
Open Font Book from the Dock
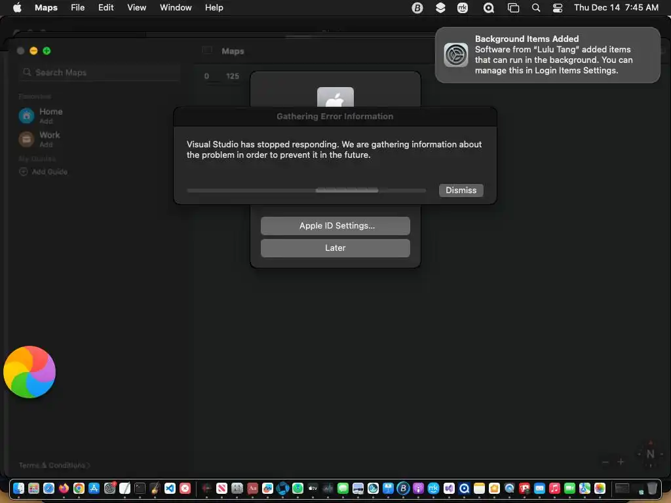[x=237, y=488]
